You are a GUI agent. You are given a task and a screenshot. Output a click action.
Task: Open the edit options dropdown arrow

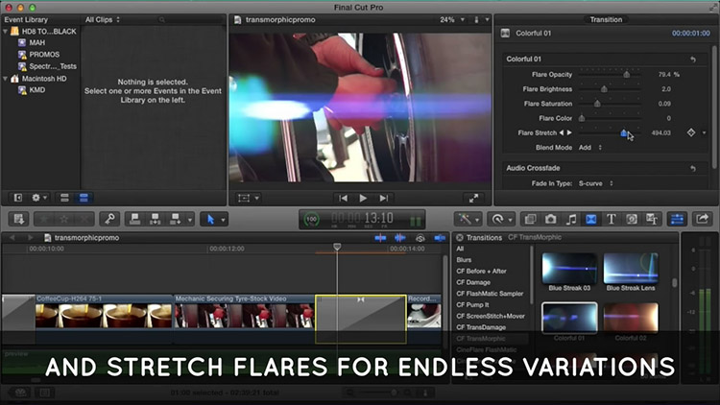click(x=190, y=220)
